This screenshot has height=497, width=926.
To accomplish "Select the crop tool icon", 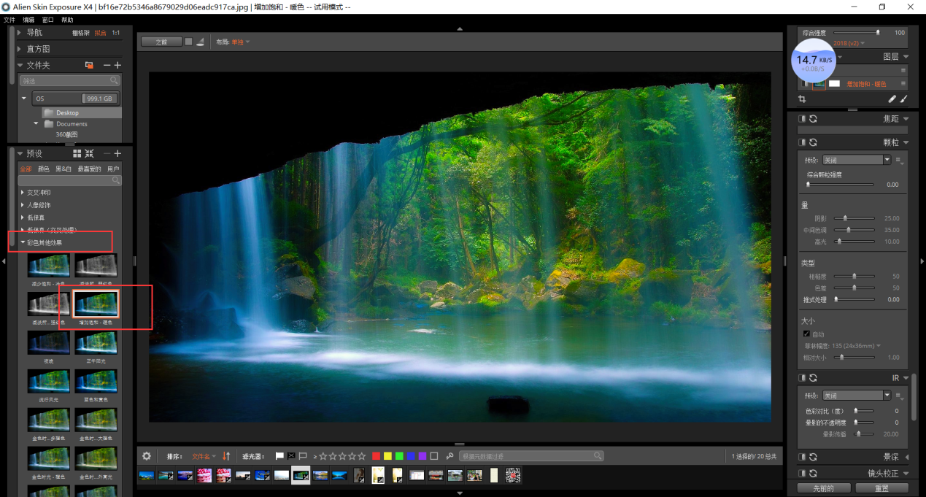I will (803, 99).
